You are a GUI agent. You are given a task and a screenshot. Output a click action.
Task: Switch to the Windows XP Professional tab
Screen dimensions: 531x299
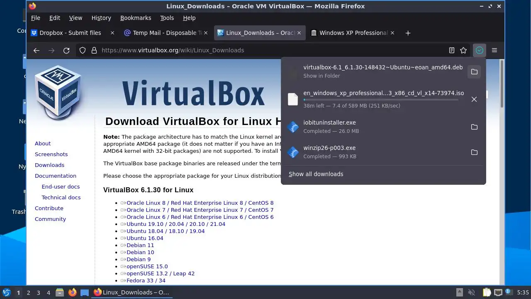[353, 33]
